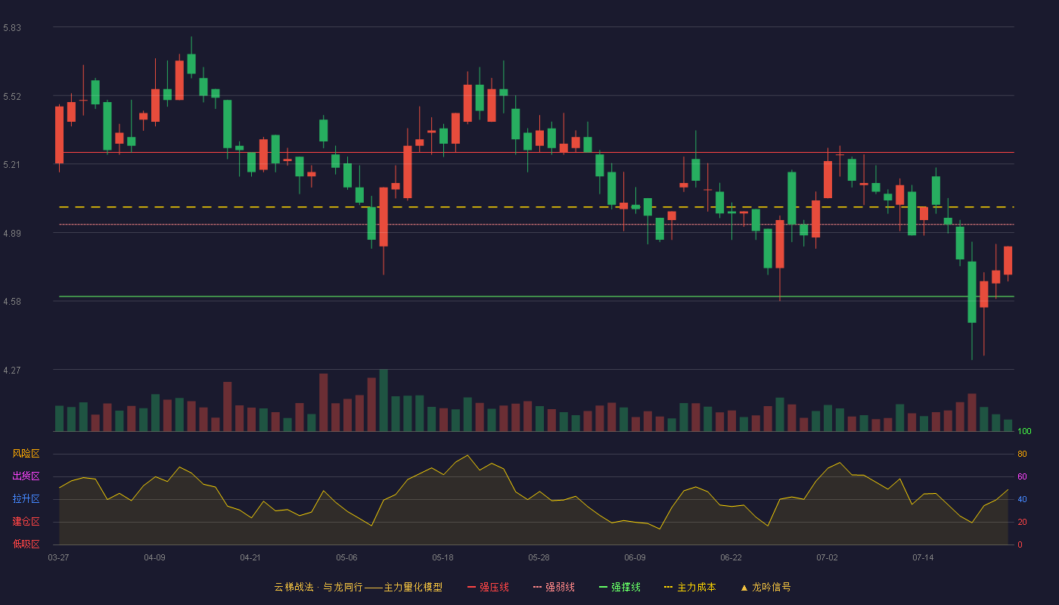Image resolution: width=1059 pixels, height=605 pixels.
Task: Toggle the 强弱线 legend series
Action: pyautogui.click(x=554, y=587)
